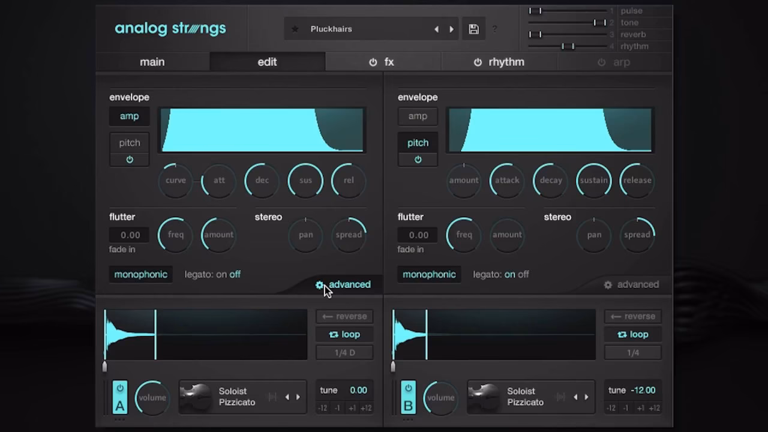Open the main tab
This screenshot has width=768, height=432.
152,62
